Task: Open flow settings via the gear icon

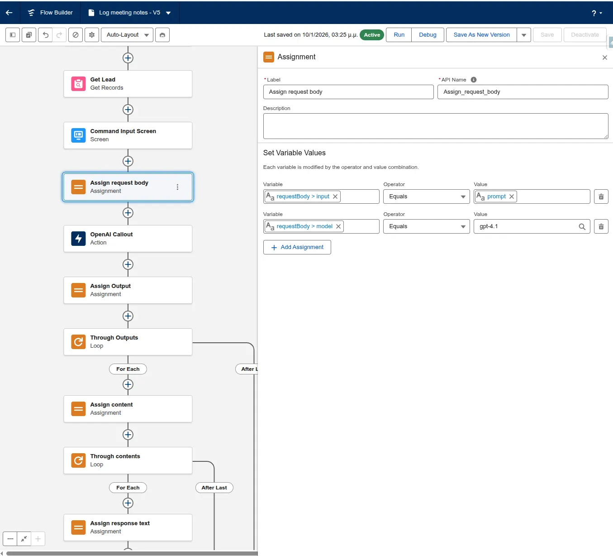Action: (x=91, y=35)
